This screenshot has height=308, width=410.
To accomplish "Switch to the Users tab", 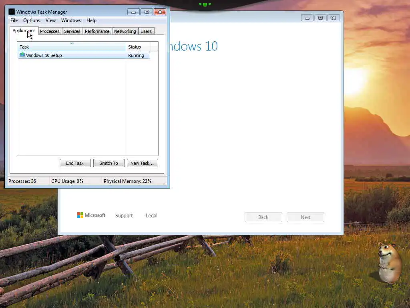I will (146, 31).
